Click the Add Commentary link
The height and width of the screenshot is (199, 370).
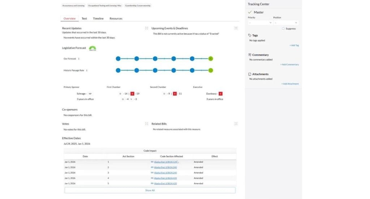click(289, 65)
